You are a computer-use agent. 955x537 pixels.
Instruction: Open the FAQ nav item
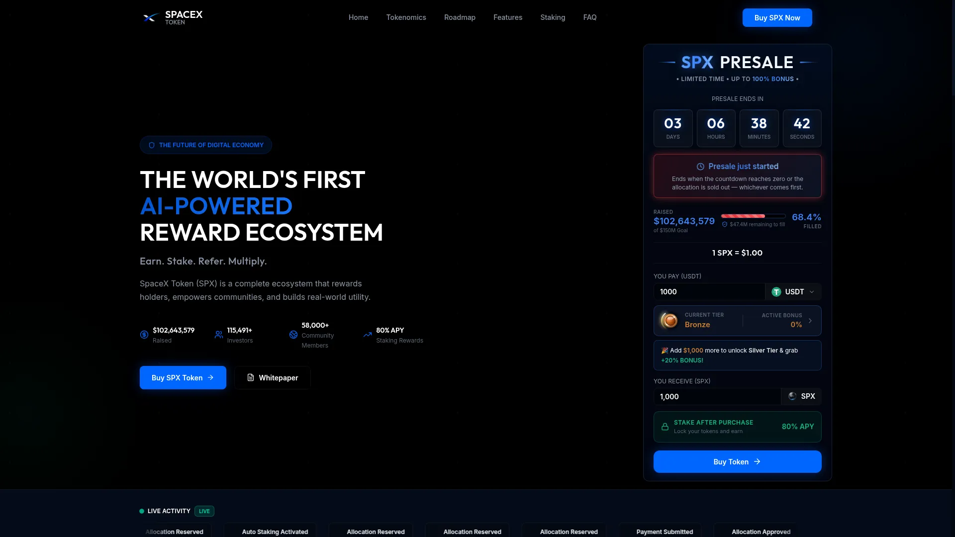click(x=590, y=17)
